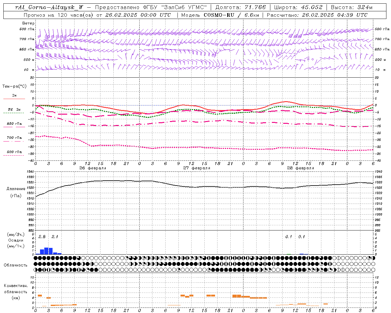Select the (мм/3ч.) precipitation unit label
391x313 pixels.
(x=16, y=234)
